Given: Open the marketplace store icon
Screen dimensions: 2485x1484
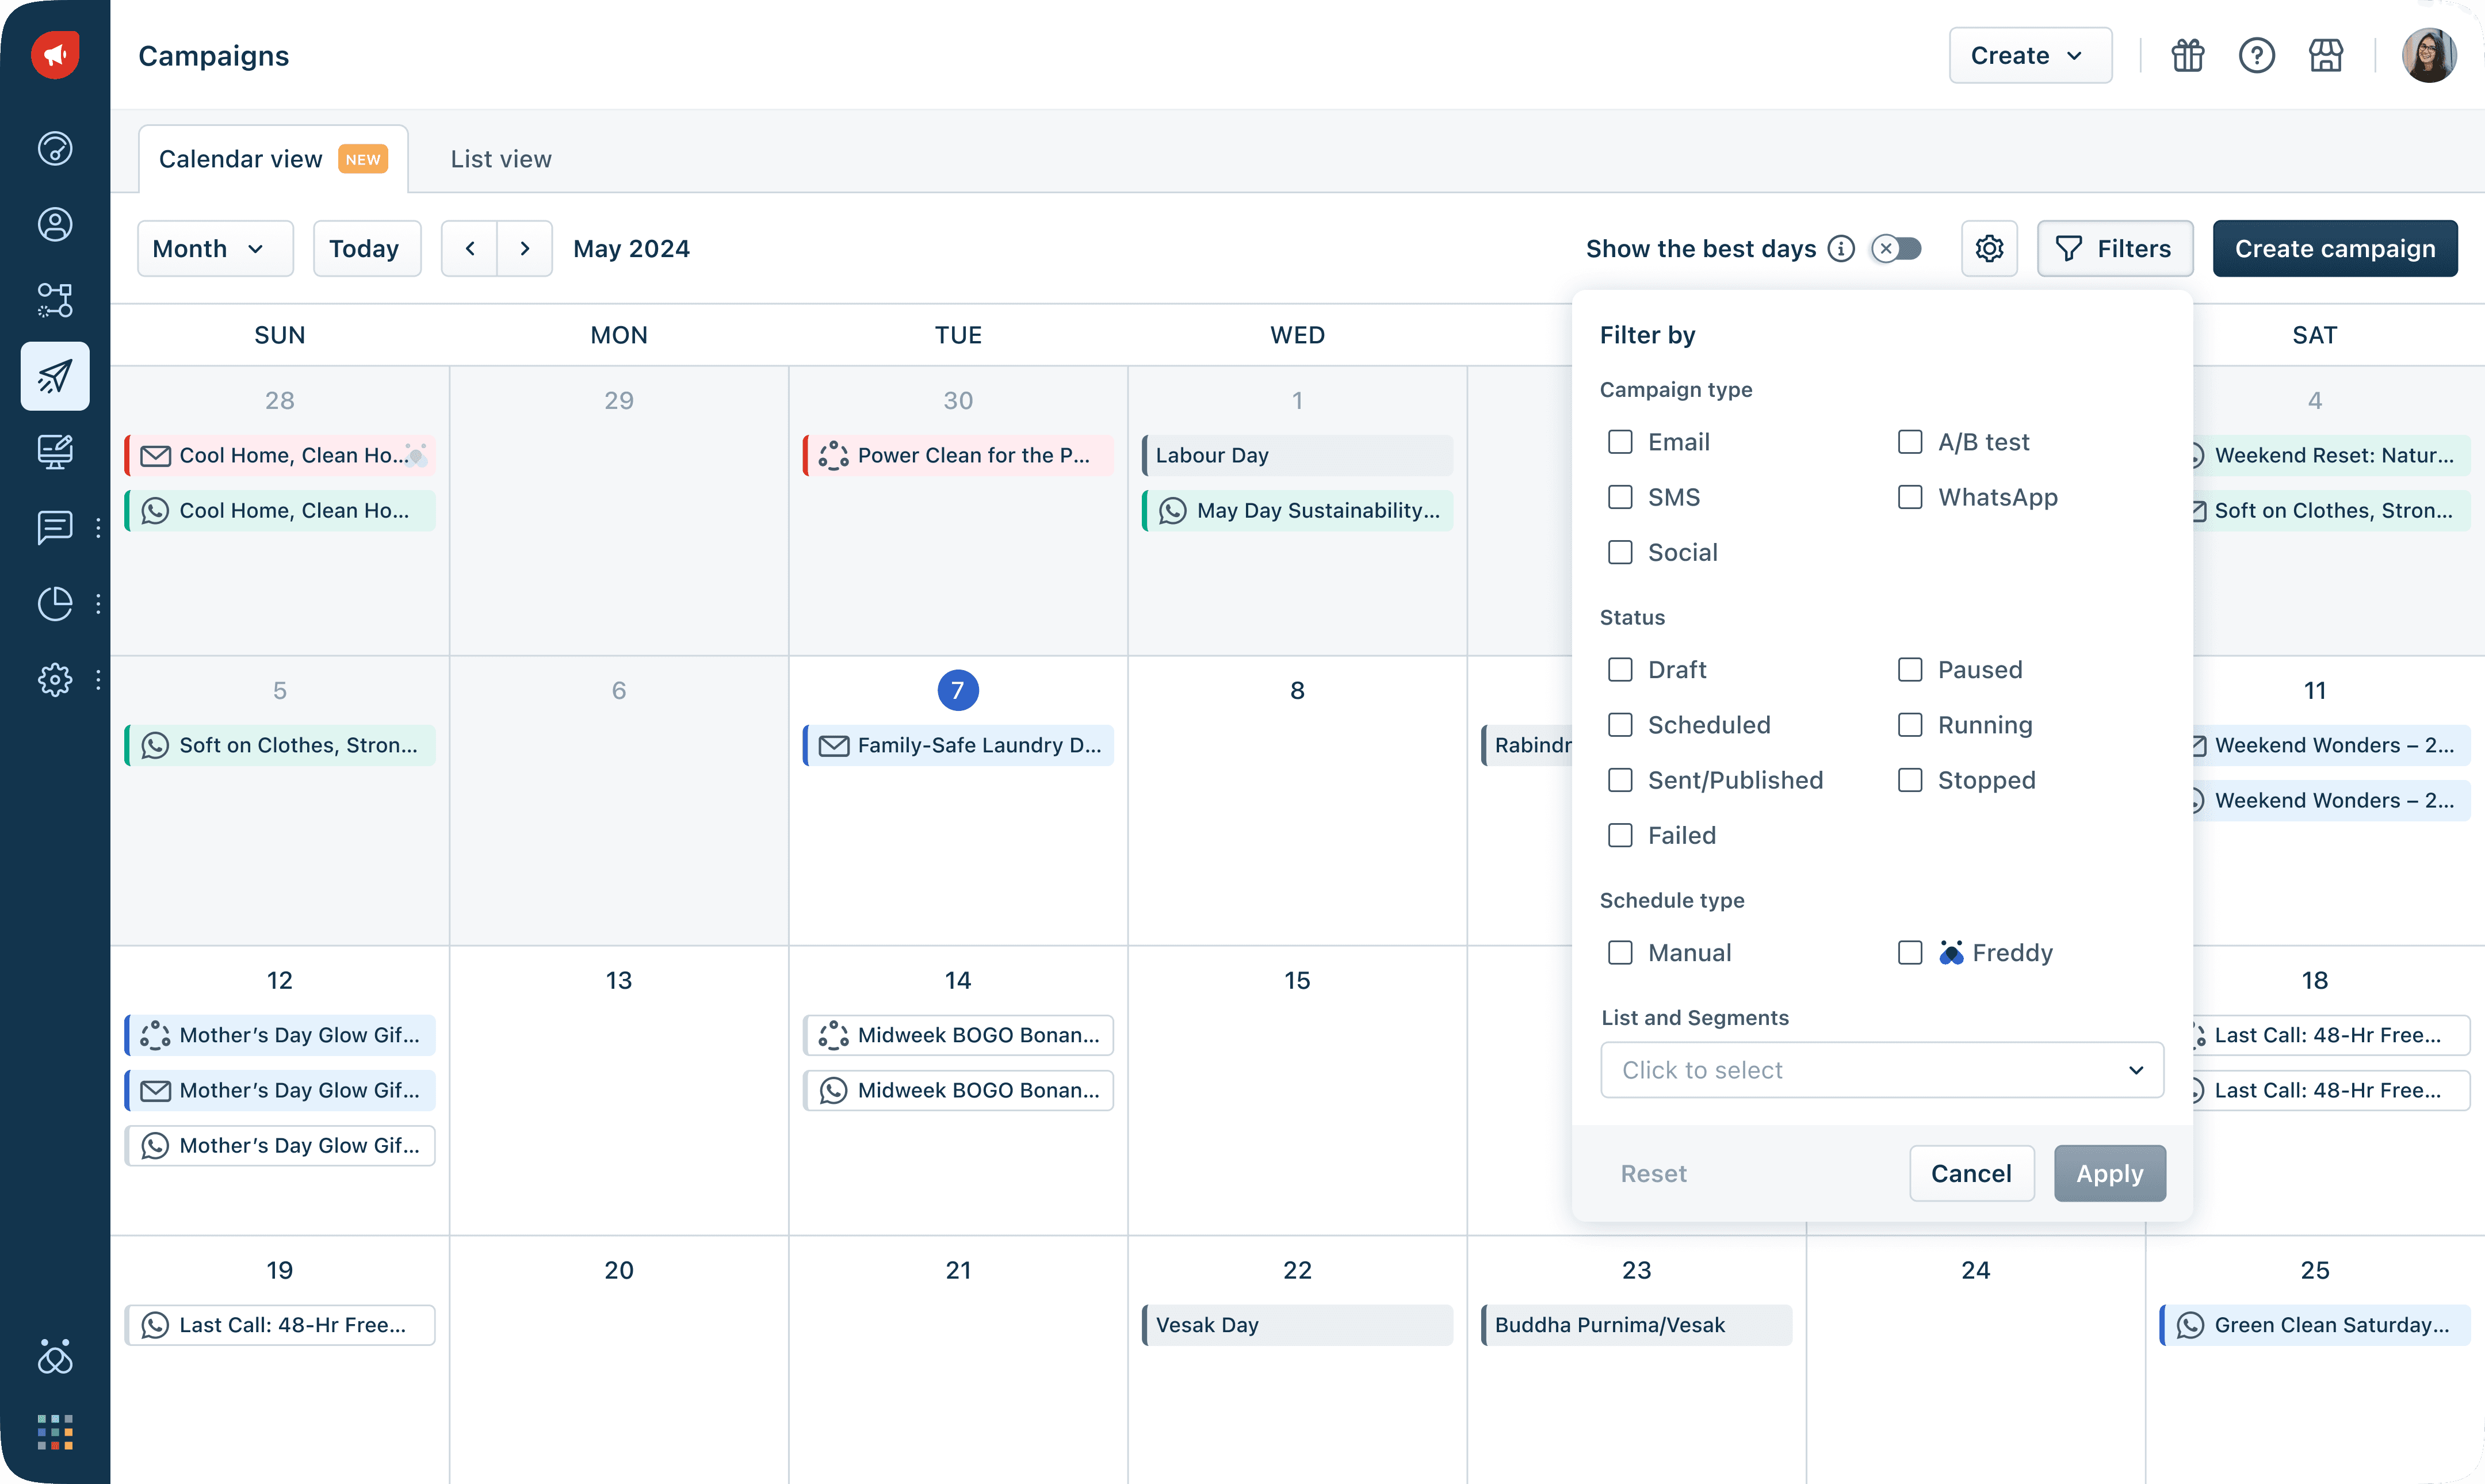Looking at the screenshot, I should [2325, 56].
